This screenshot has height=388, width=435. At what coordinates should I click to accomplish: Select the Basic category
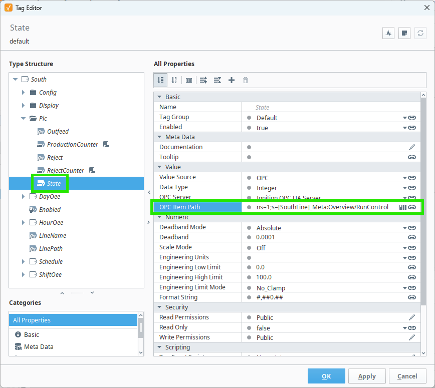click(32, 334)
